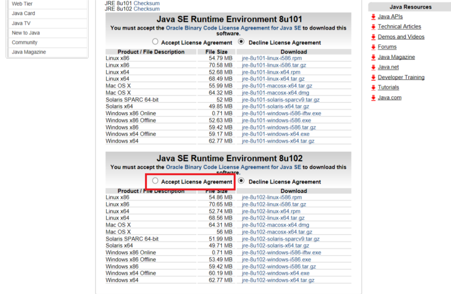Click the 60.19 MB file size cell
The height and width of the screenshot is (294, 451).
click(x=221, y=273)
